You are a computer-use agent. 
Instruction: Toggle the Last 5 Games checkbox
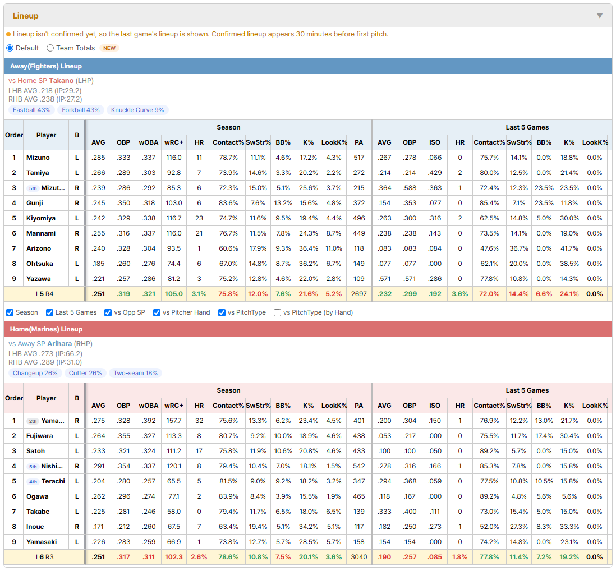click(x=49, y=312)
